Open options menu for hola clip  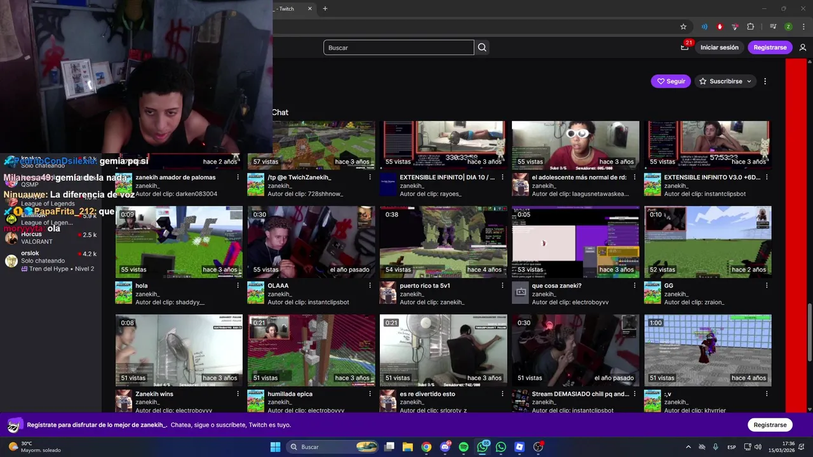pyautogui.click(x=238, y=286)
